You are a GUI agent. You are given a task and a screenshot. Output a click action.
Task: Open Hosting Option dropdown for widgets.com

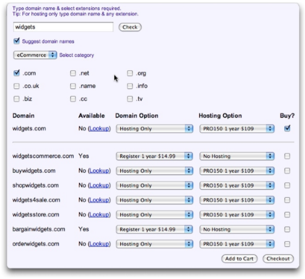pos(237,129)
